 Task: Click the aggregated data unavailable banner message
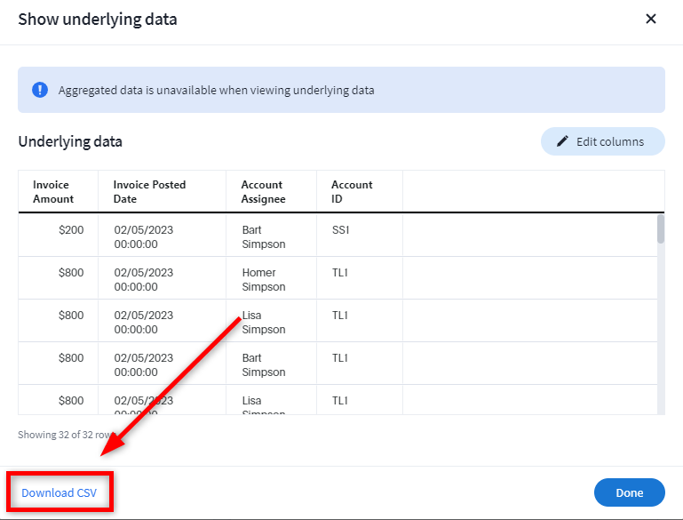point(216,90)
